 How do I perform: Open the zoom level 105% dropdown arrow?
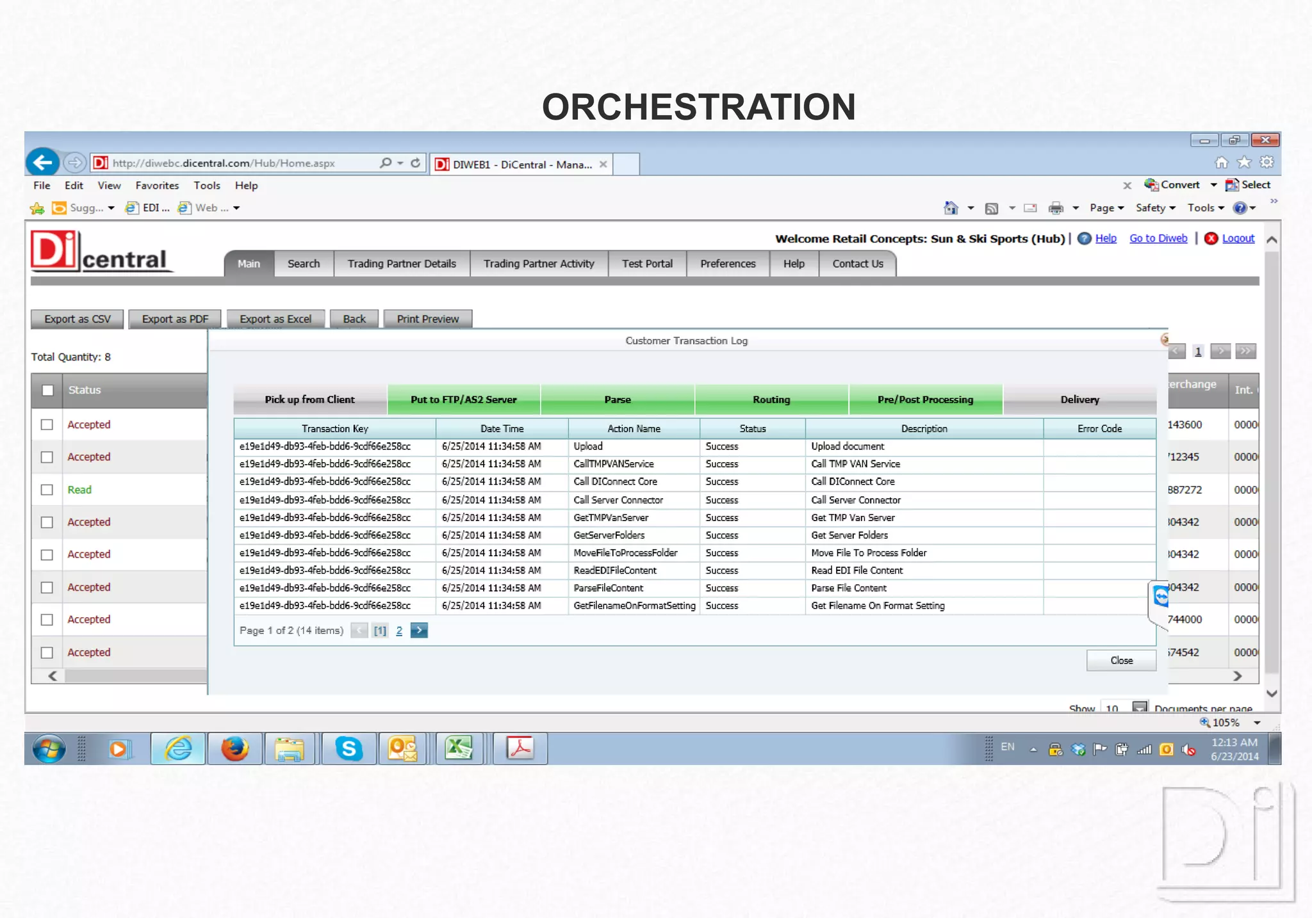(x=1257, y=723)
